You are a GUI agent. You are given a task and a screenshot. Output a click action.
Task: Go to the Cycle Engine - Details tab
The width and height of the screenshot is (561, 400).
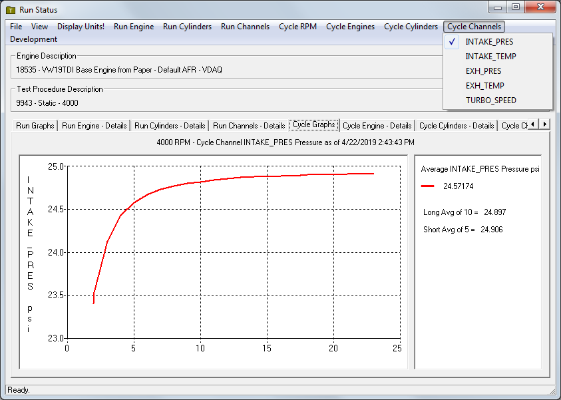point(377,126)
